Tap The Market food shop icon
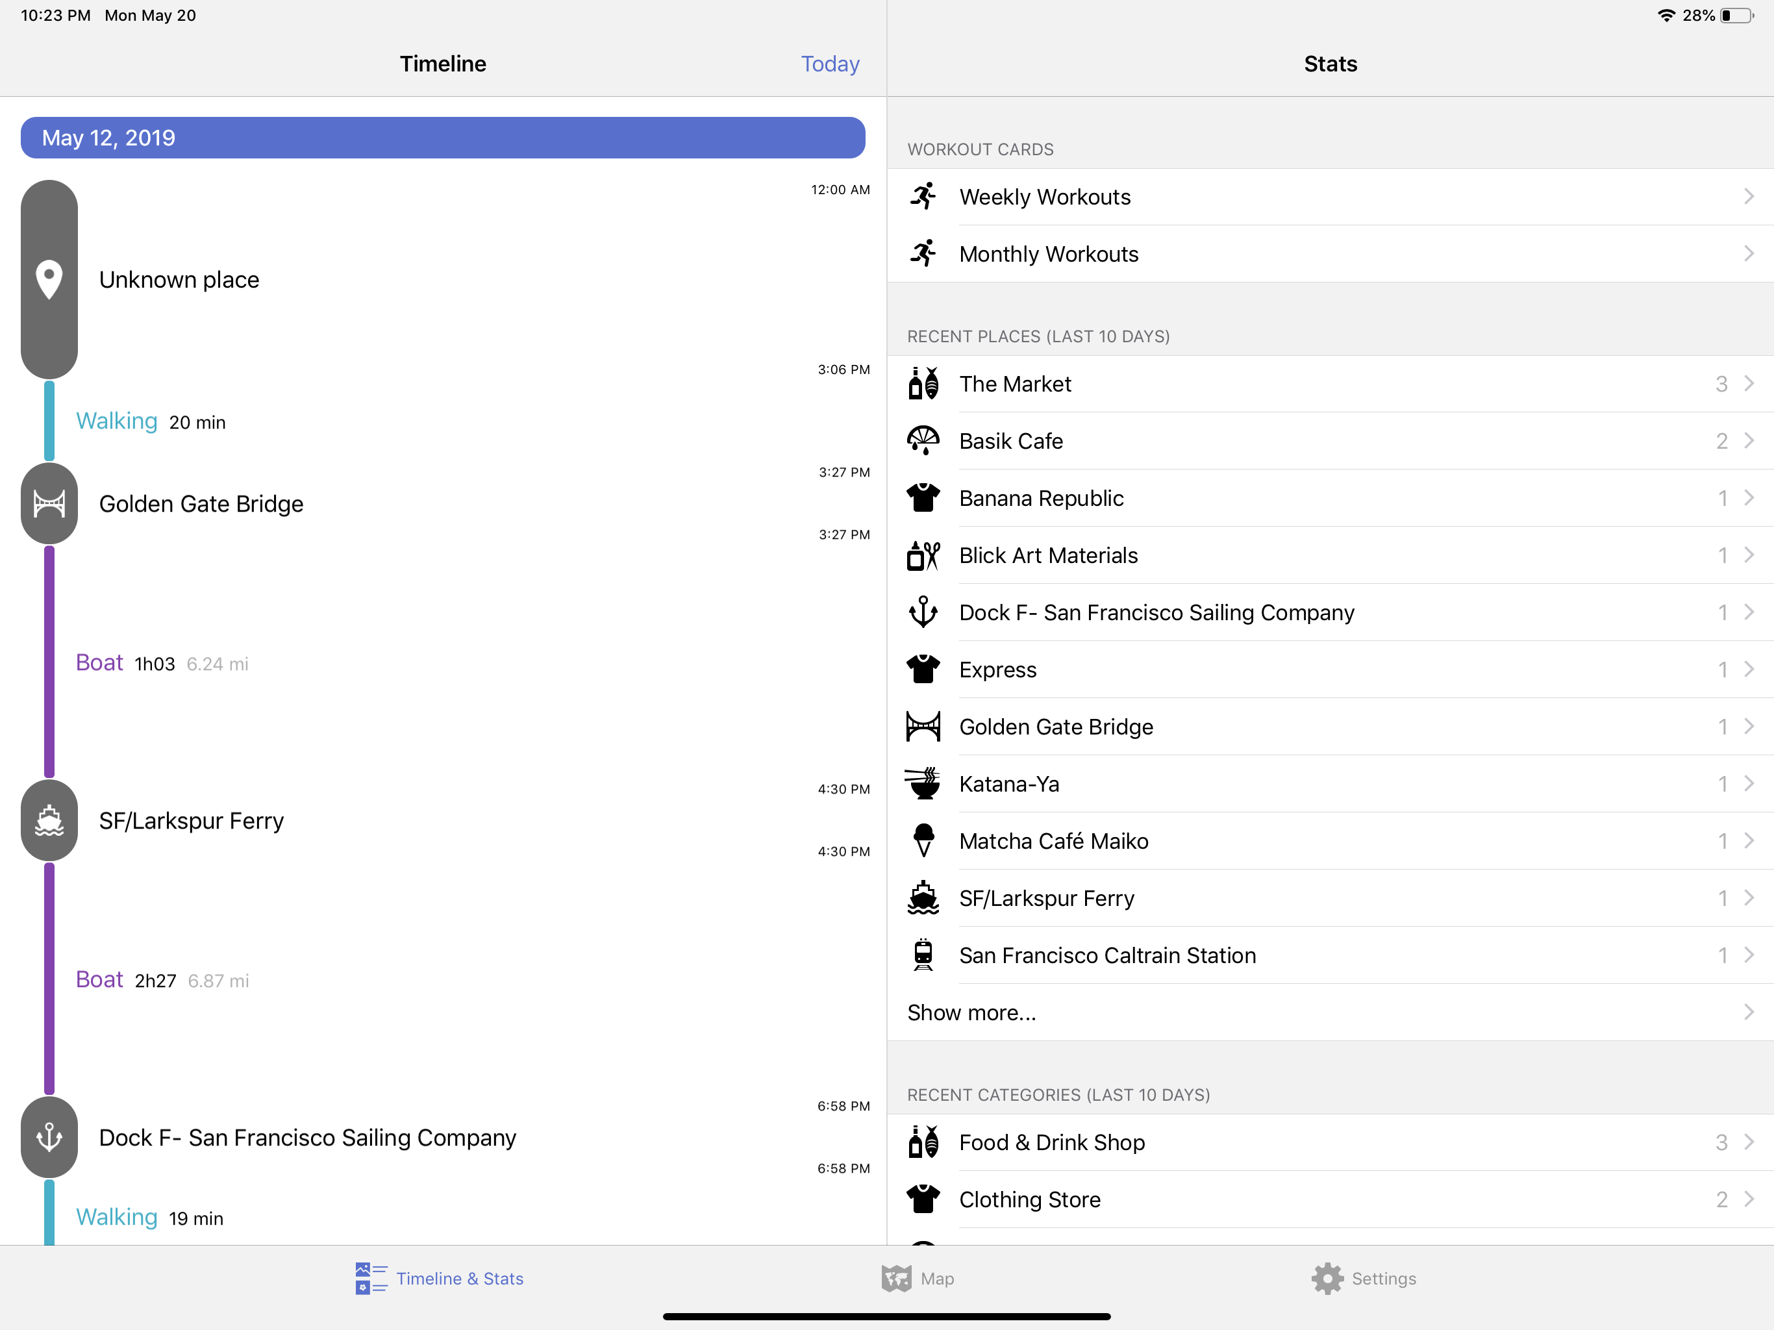1774x1330 pixels. click(923, 383)
